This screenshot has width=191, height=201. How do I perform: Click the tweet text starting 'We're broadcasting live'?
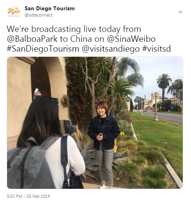[89, 39]
